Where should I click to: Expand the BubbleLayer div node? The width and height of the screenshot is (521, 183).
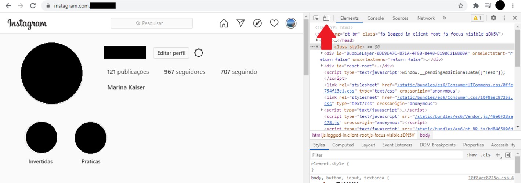(x=322, y=53)
